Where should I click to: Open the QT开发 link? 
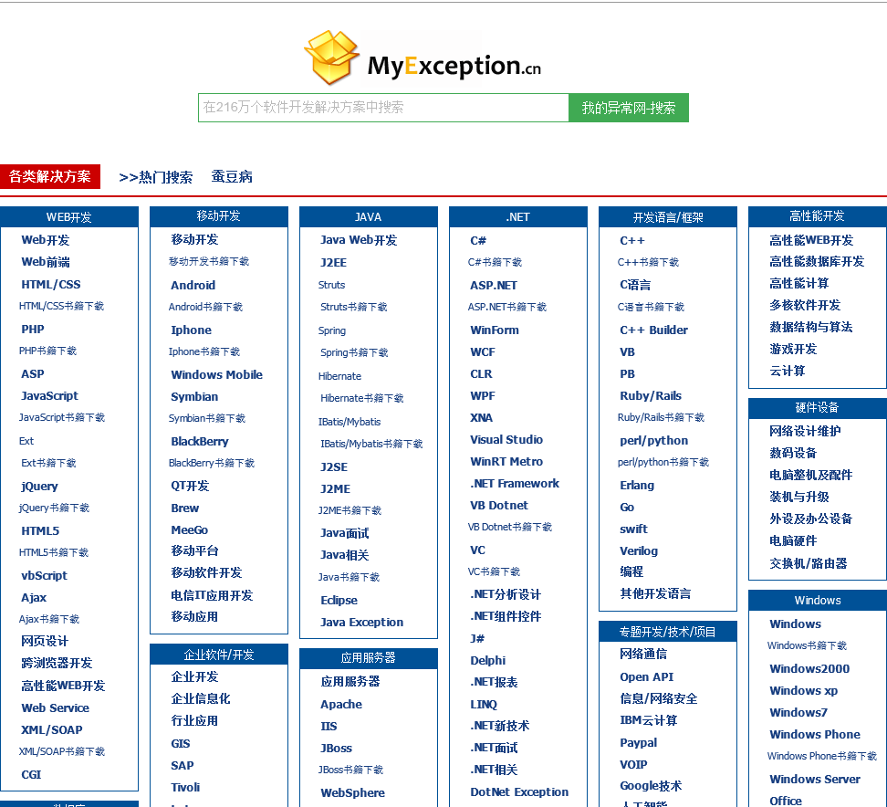pos(190,486)
